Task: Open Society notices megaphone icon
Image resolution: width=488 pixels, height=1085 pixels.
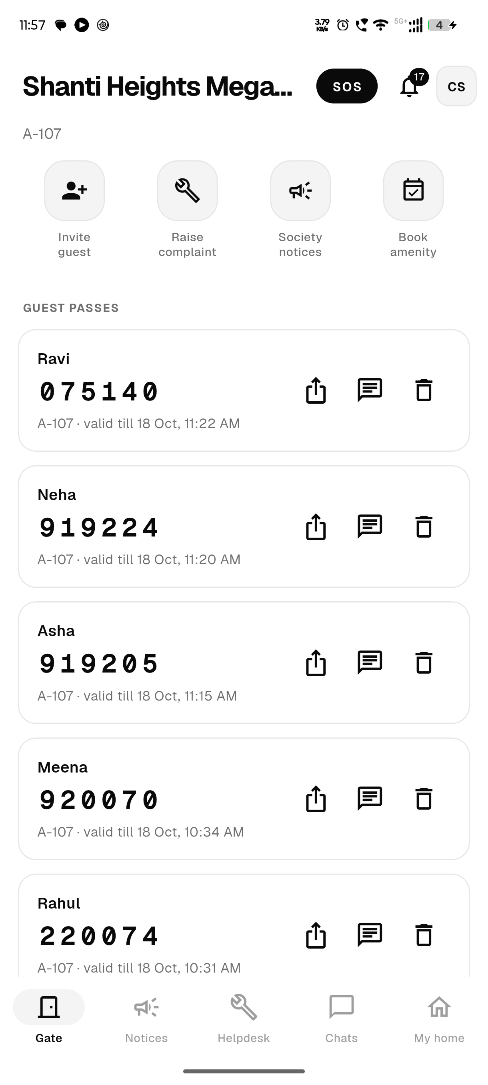Action: pyautogui.click(x=300, y=190)
